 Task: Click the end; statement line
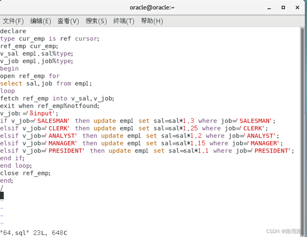(6, 180)
